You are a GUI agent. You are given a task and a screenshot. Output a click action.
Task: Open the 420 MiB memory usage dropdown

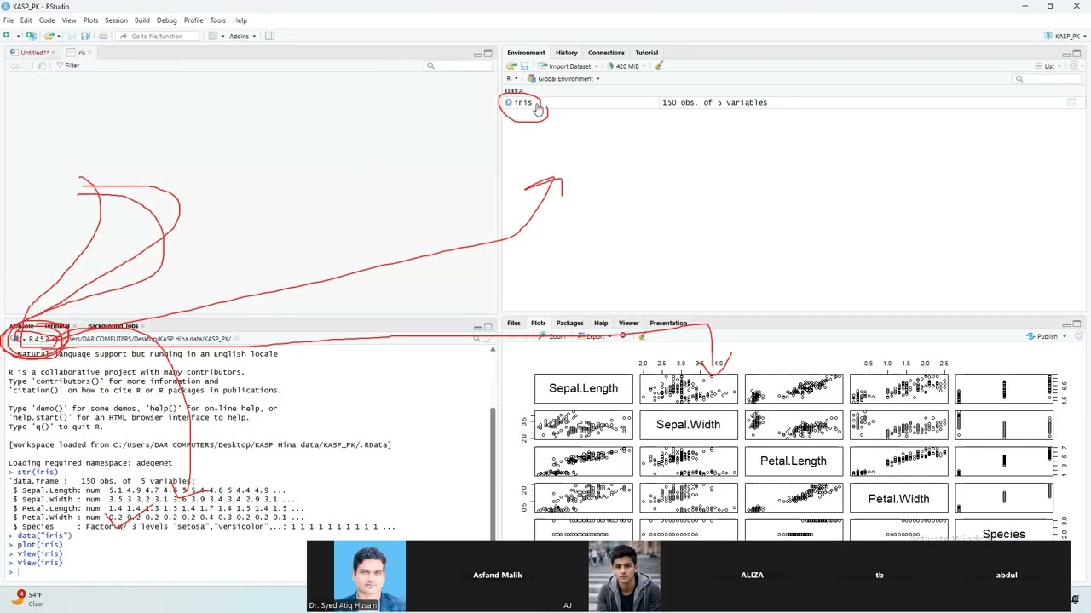click(x=626, y=66)
